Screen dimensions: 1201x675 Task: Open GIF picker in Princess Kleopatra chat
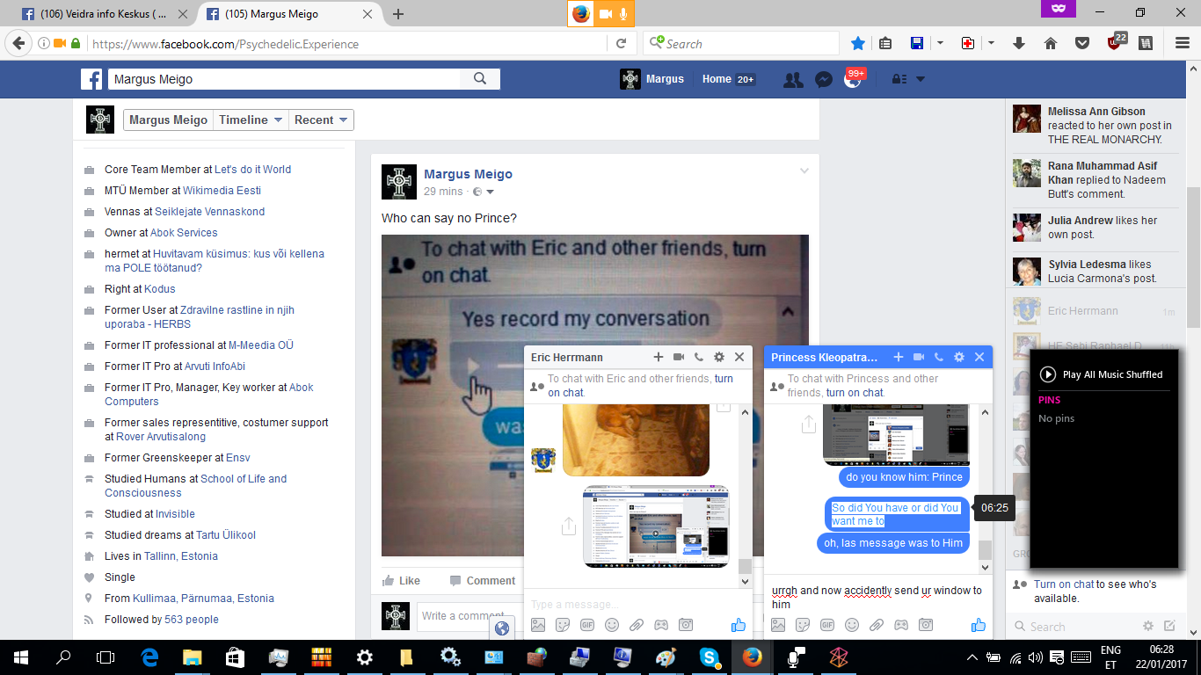tap(827, 625)
